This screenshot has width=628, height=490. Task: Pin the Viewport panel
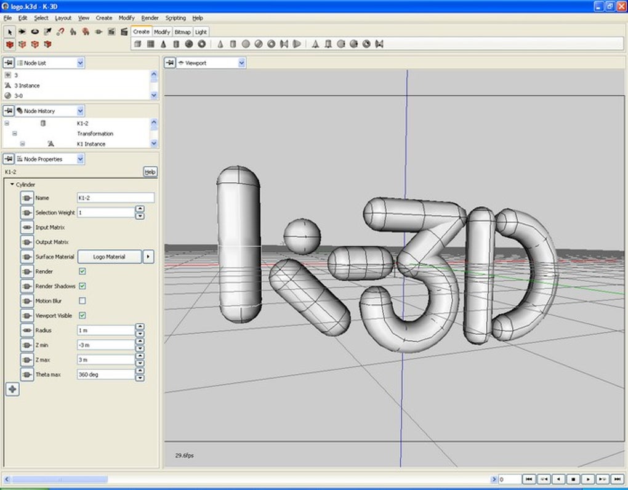tap(169, 63)
